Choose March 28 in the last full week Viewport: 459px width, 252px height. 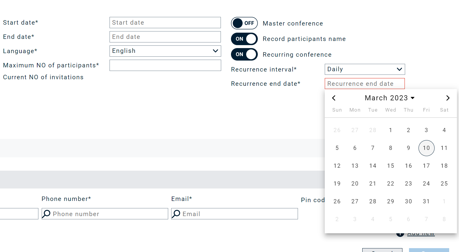373,202
